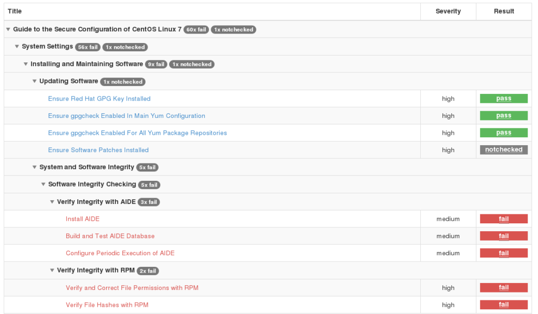
Task: Click 1x notchecked badge on Installing and Maintaining Software
Action: [192, 64]
